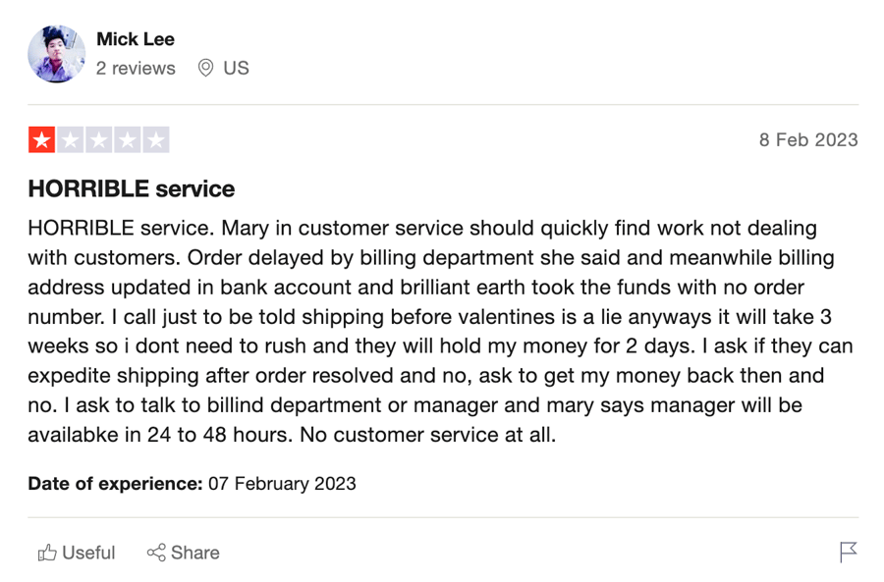Screen dimensions: 884x582
Task: Click the location pin icon
Action: pyautogui.click(x=206, y=68)
